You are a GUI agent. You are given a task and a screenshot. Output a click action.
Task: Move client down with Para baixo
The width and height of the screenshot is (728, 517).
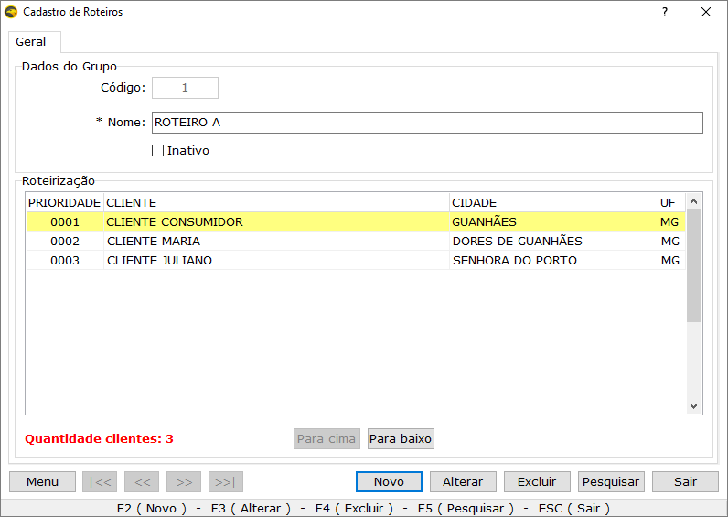[x=401, y=439]
